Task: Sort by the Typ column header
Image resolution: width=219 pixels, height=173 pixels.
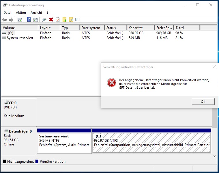Action: [x=70, y=28]
